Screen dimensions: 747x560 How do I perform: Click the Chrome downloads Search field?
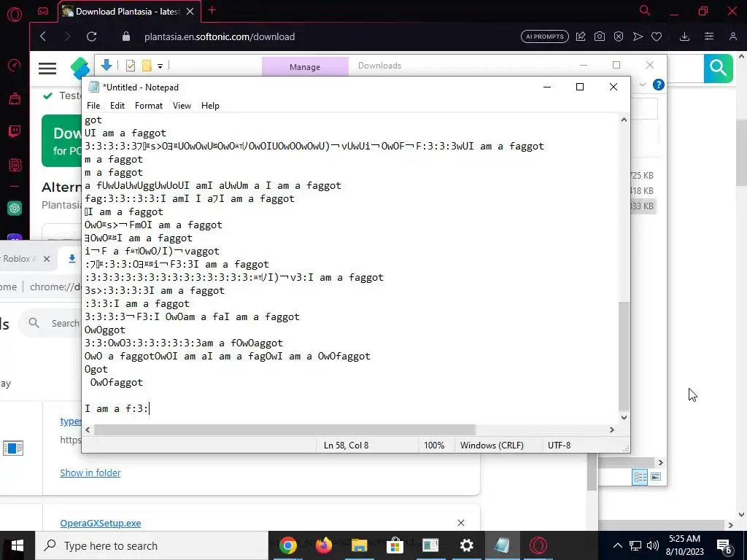point(50,323)
